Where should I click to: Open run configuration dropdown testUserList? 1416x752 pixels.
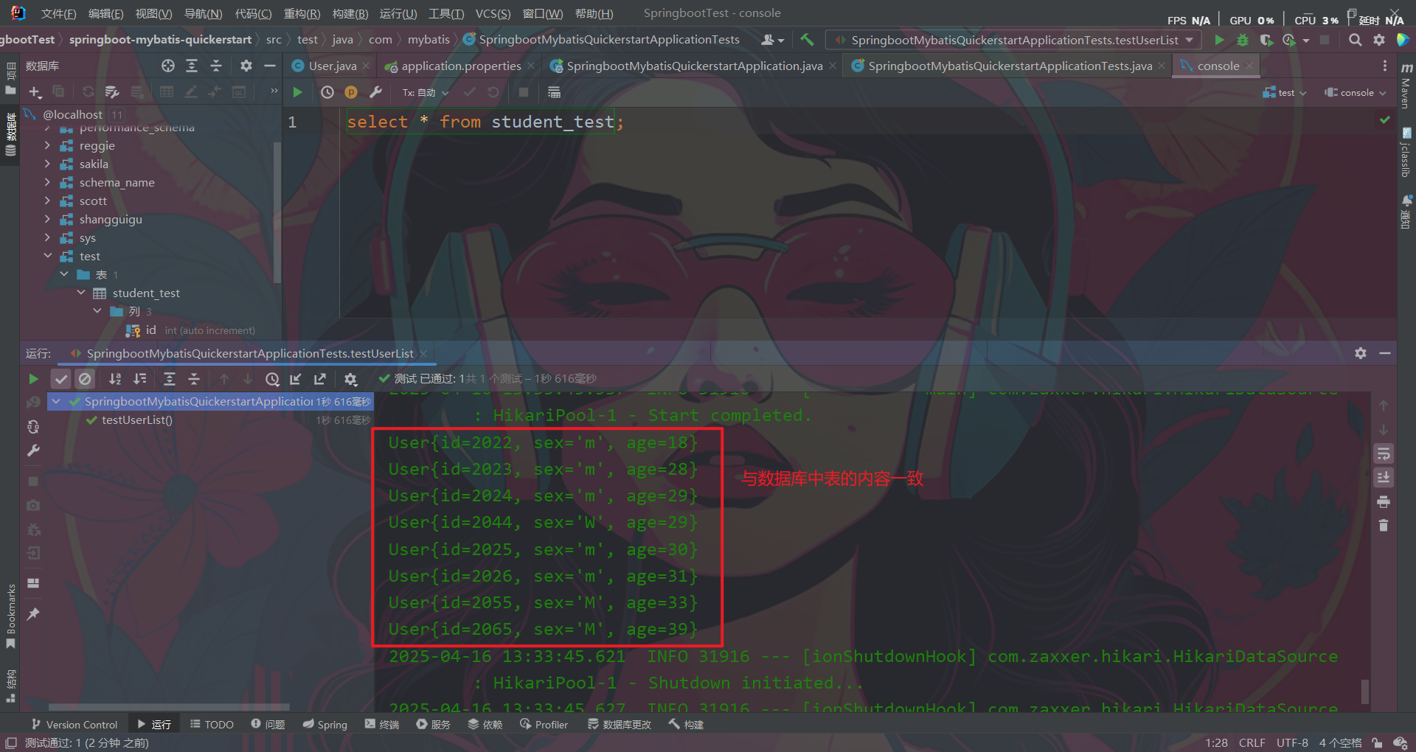pos(1014,40)
